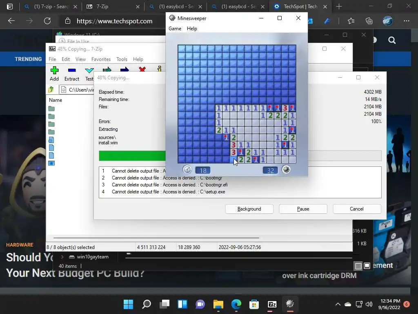This screenshot has height=314, width=418.
Task: Click the Pause button in copy dialog
Action: [x=303, y=209]
